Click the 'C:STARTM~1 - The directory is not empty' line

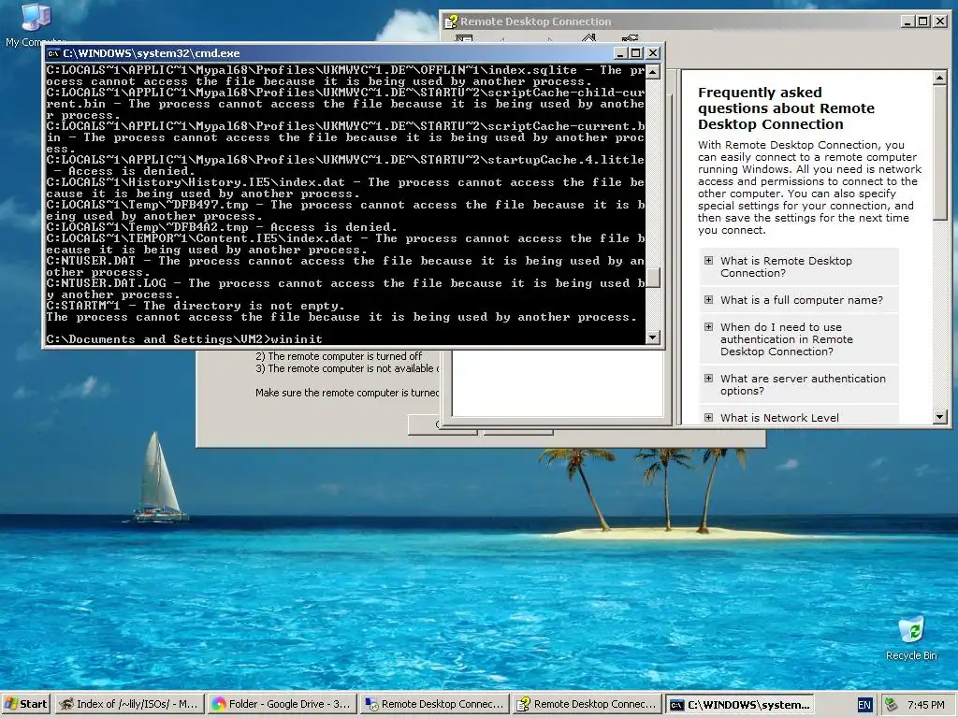pos(196,306)
